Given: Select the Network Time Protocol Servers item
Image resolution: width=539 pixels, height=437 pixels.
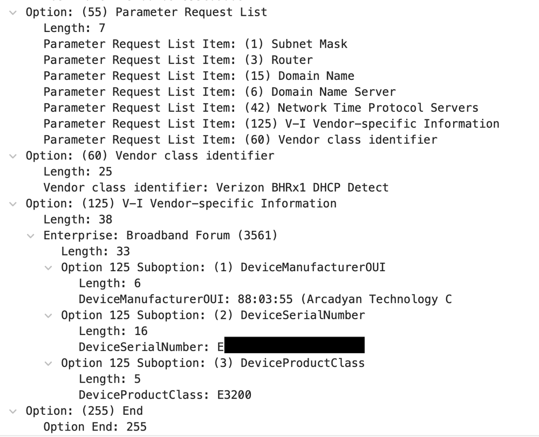Looking at the screenshot, I should click(261, 108).
